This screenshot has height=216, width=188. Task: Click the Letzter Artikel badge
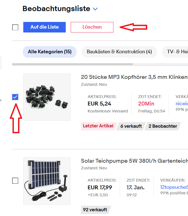point(98,126)
